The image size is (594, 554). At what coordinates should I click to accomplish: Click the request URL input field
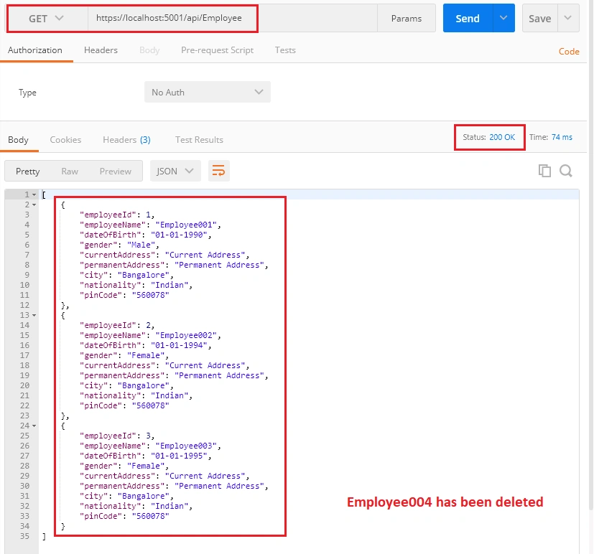click(233, 18)
